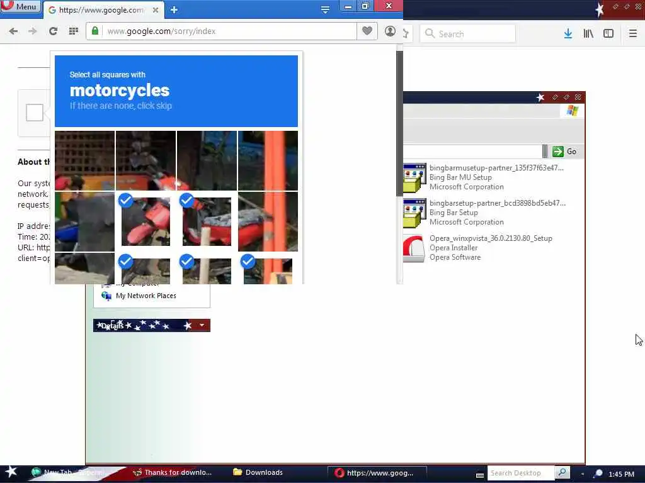Click the Windows flag logo in Downloads window
Screen dimensions: 645x483
click(572, 111)
